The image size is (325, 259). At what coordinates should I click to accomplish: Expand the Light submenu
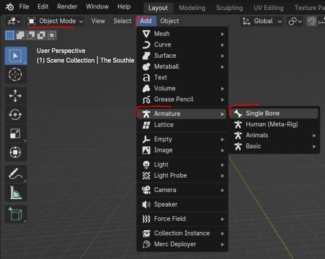(183, 164)
